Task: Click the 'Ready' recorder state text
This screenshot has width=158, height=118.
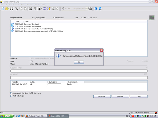Action: pos(69,84)
